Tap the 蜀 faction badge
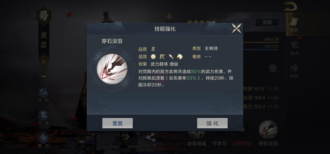This screenshot has height=154, width=330. 44,16
